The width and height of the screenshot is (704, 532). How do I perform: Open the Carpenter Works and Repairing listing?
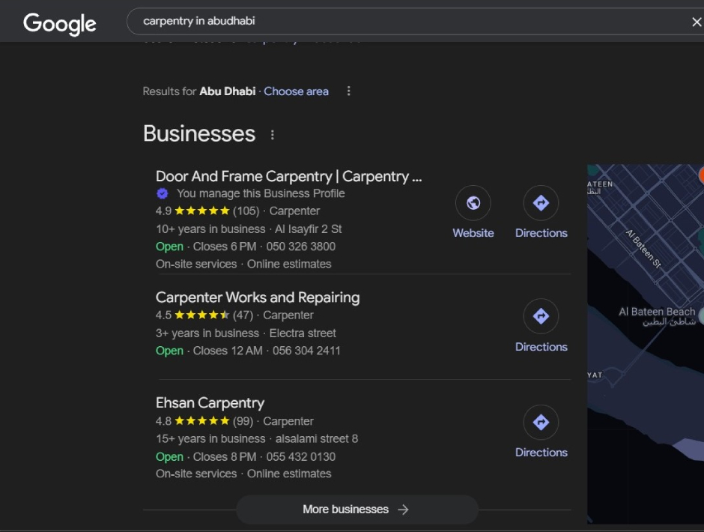pyautogui.click(x=258, y=297)
